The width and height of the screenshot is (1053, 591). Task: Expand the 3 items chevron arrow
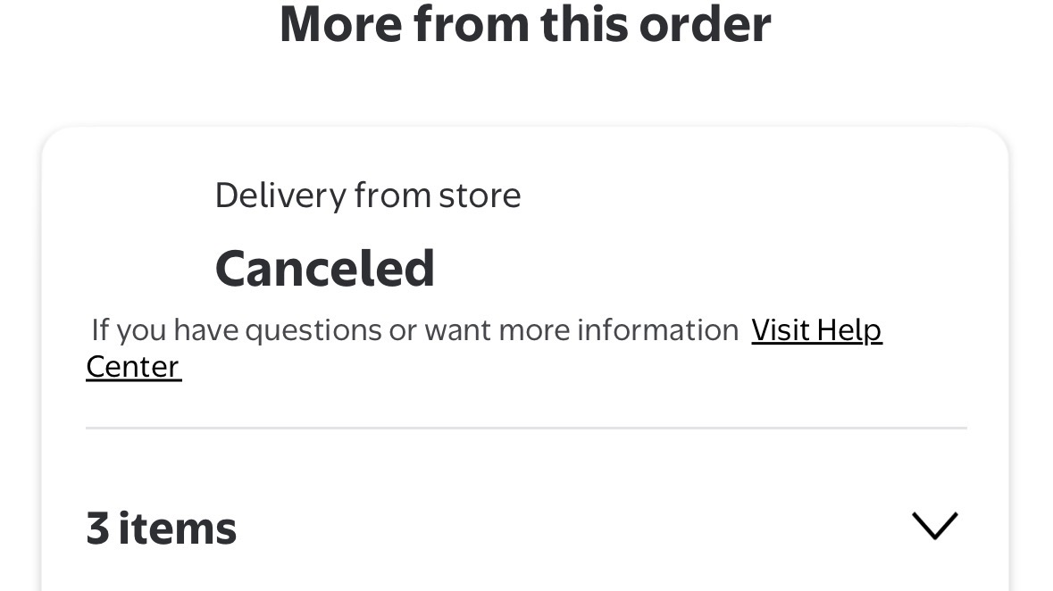pos(934,525)
